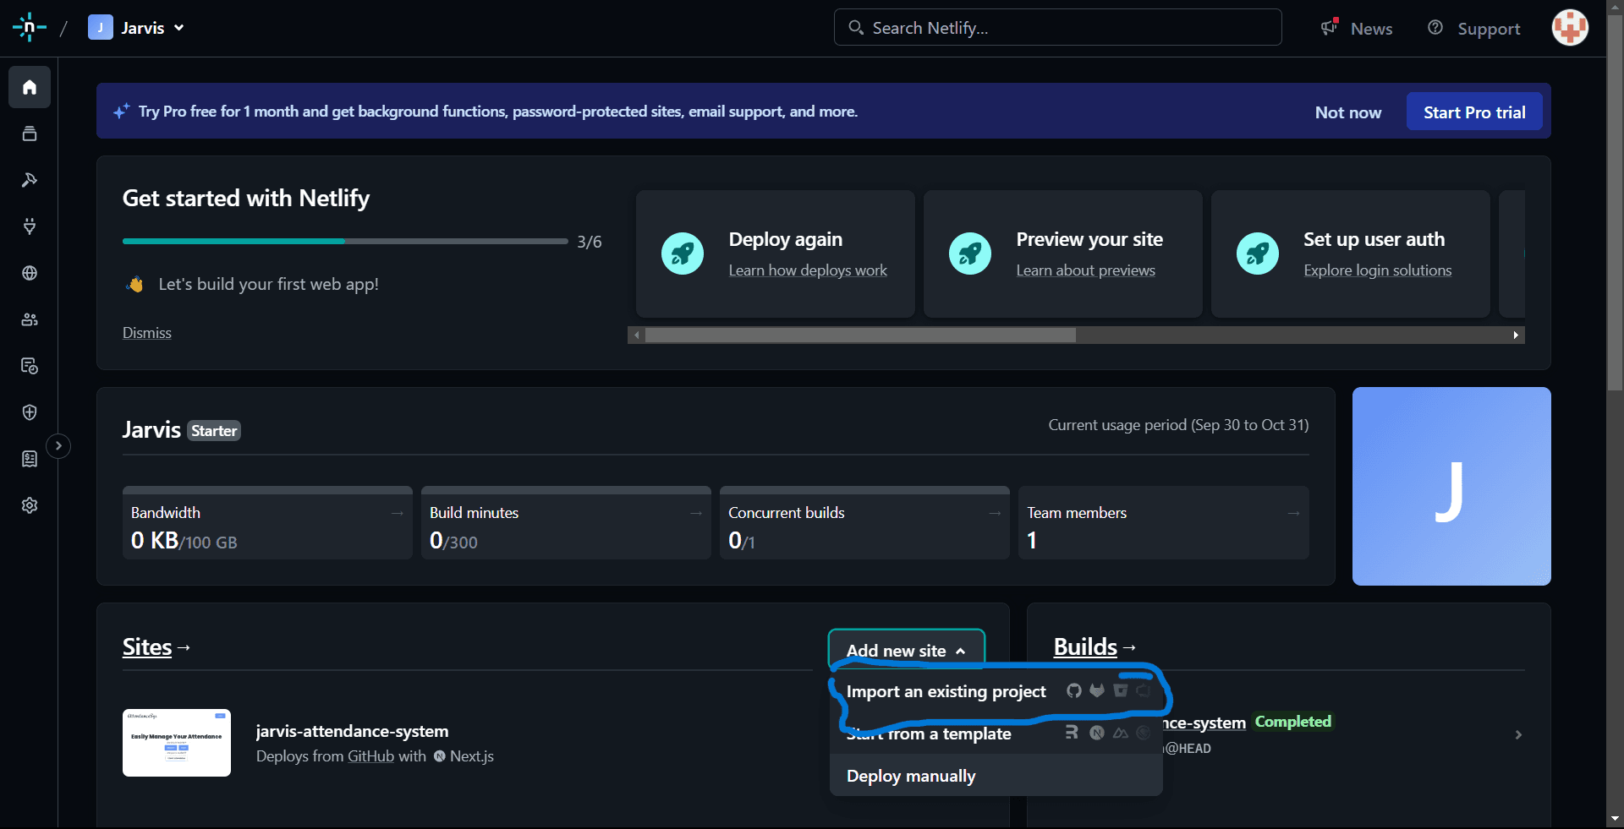
Task: Open the Build minutes usage card
Action: (x=566, y=522)
